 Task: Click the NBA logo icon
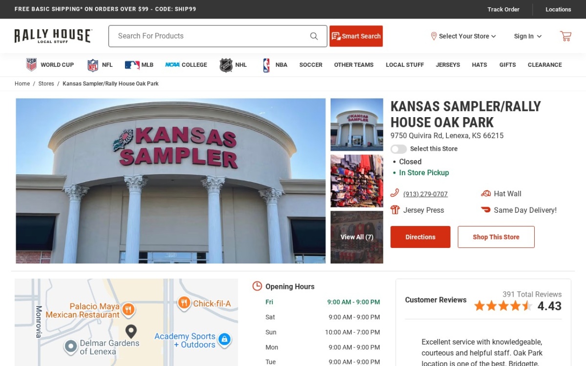266,65
